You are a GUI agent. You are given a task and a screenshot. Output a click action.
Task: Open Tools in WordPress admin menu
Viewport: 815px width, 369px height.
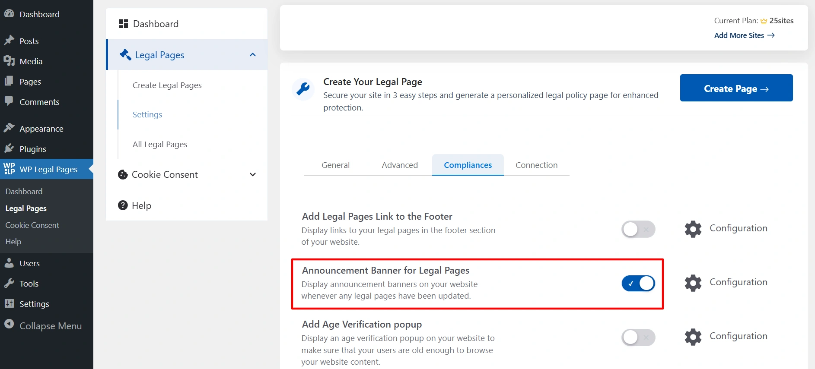coord(47,284)
